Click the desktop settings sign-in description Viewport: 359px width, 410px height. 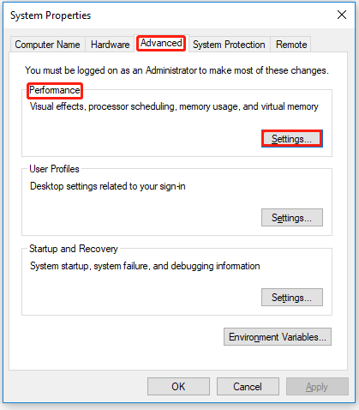(108, 186)
